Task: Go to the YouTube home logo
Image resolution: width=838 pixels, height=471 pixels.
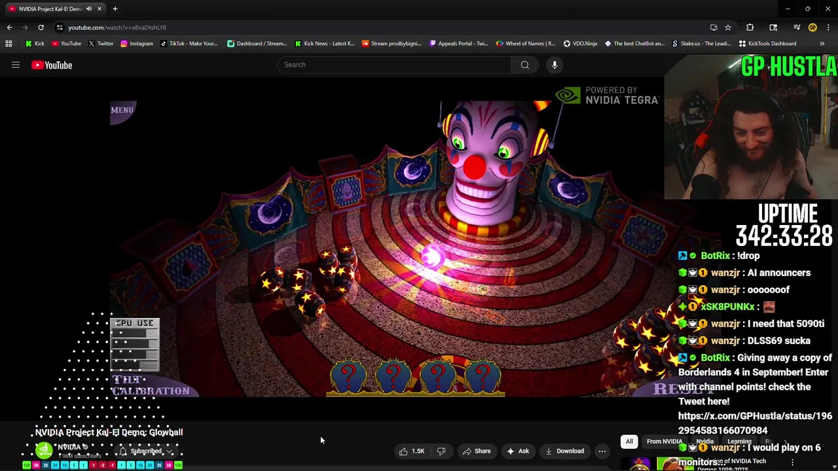Action: point(52,65)
